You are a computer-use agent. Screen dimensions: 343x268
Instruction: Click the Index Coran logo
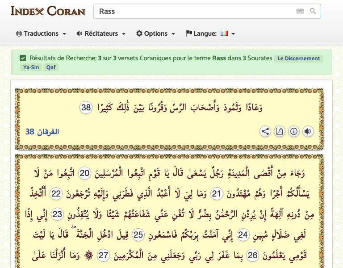pyautogui.click(x=48, y=11)
